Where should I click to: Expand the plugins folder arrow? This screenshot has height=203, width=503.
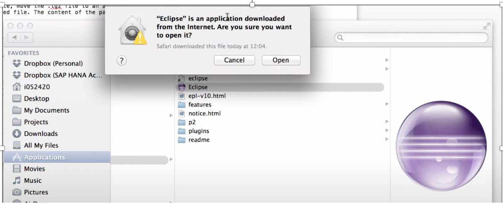(387, 131)
